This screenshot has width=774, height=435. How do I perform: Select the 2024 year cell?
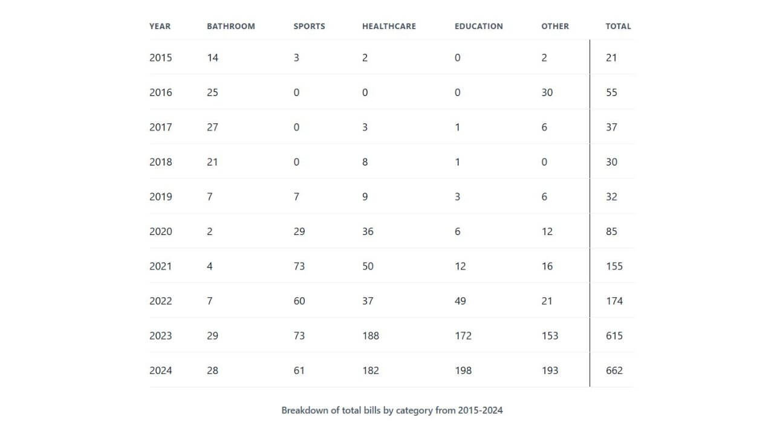pos(161,370)
